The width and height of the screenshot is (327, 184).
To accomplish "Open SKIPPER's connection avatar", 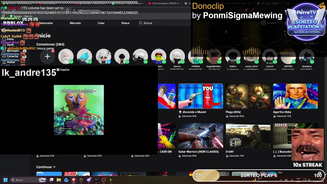I will coord(288,56).
